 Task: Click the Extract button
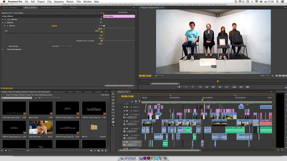[241, 87]
